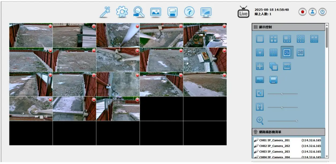Select the thirteen-split layout with center pane

point(260,53)
